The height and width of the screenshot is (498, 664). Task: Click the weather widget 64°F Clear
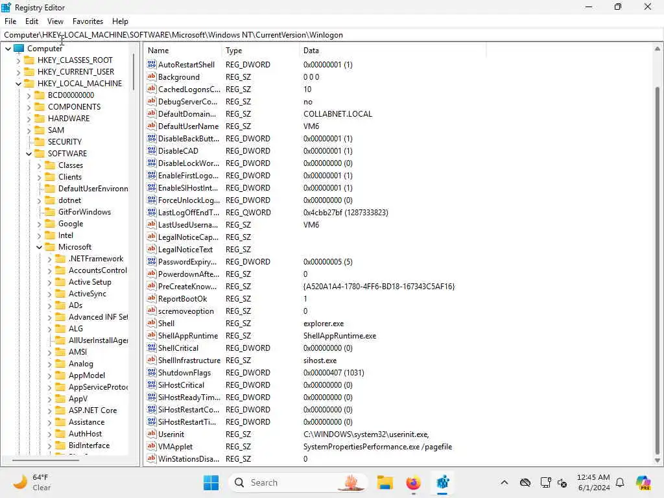tap(31, 482)
